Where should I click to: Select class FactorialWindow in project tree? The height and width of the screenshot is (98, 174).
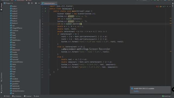[17, 62]
